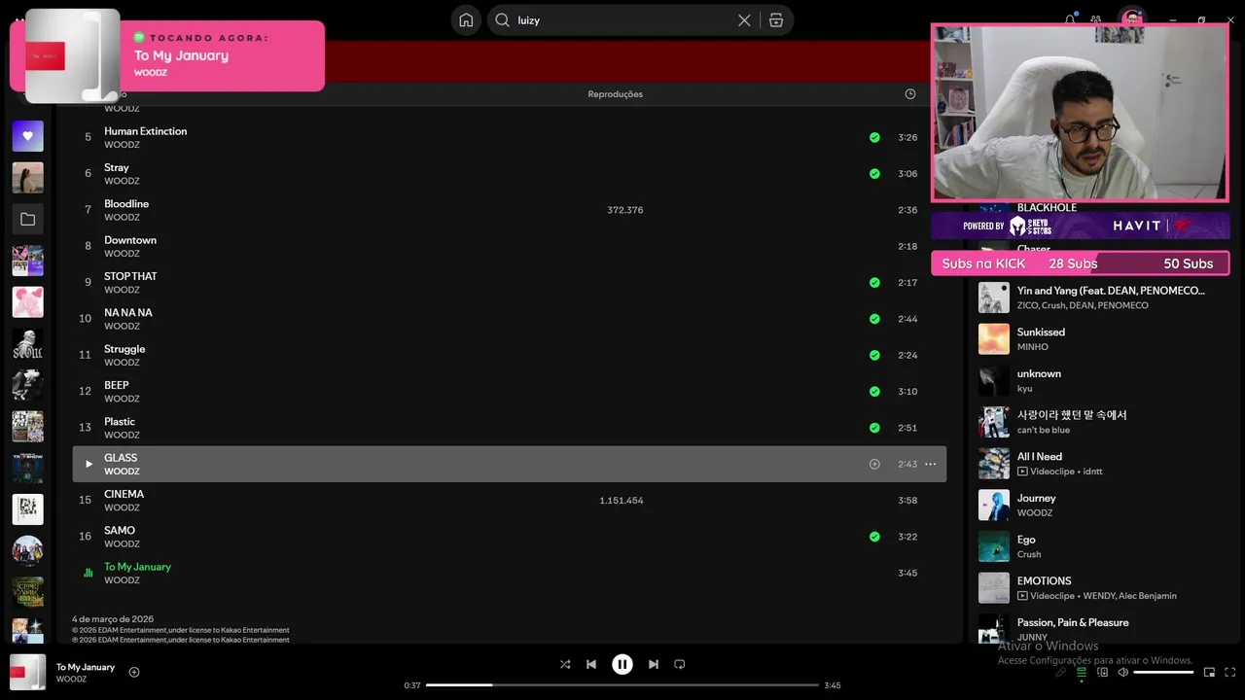
Task: Open Liked Songs heart tile in sidebar
Action: click(27, 136)
